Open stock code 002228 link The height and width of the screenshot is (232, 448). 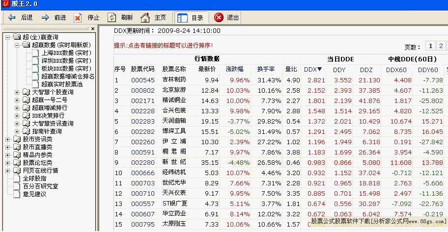143,111
